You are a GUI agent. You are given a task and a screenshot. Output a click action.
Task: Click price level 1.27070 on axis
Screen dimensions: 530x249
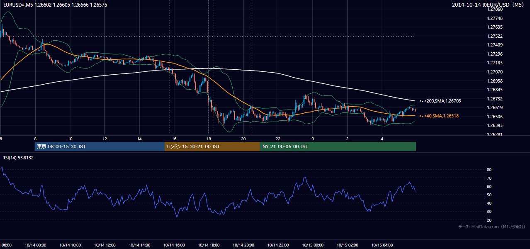point(494,72)
